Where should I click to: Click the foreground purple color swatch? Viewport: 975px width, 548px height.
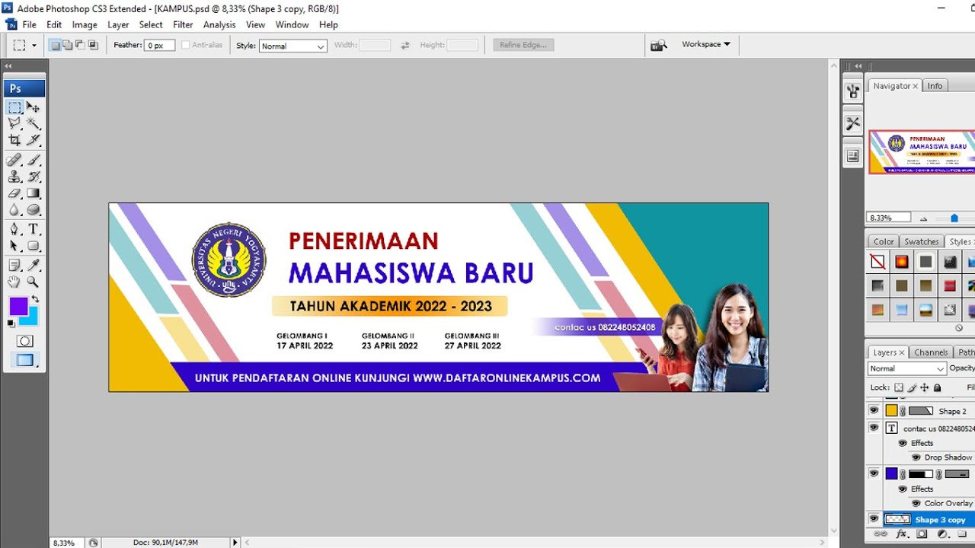click(18, 306)
